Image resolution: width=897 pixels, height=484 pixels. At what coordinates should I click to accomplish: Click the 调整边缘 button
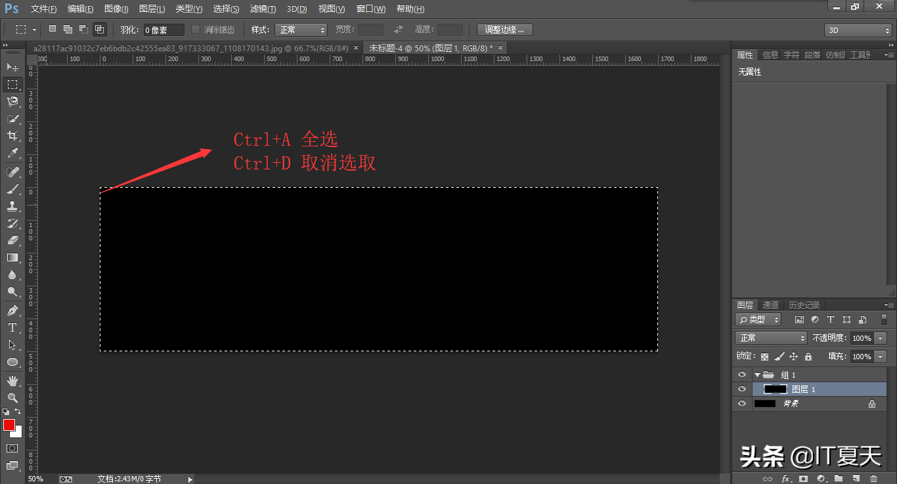point(504,30)
